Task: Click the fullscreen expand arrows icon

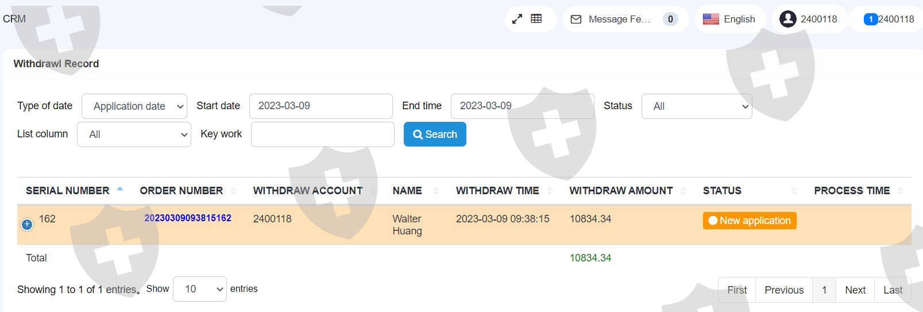Action: tap(517, 19)
